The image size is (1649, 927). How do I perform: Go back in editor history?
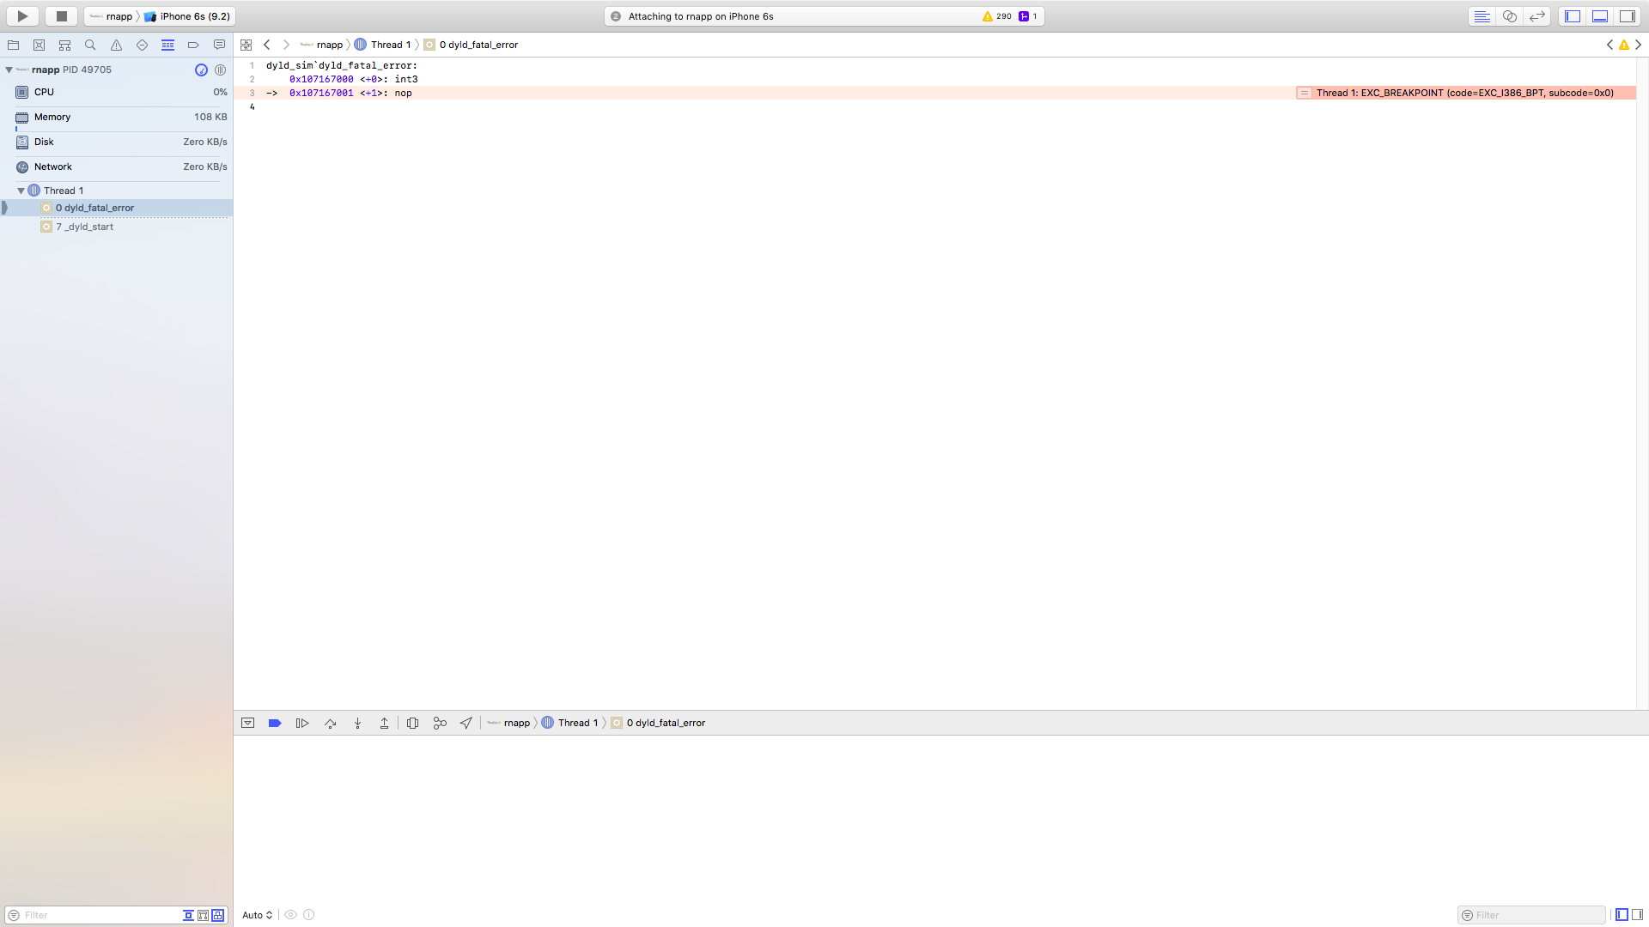(267, 45)
